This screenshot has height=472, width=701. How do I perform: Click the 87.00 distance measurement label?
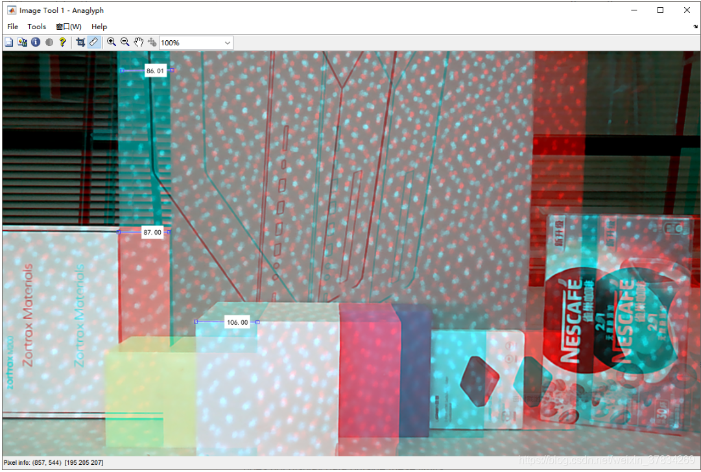point(152,232)
